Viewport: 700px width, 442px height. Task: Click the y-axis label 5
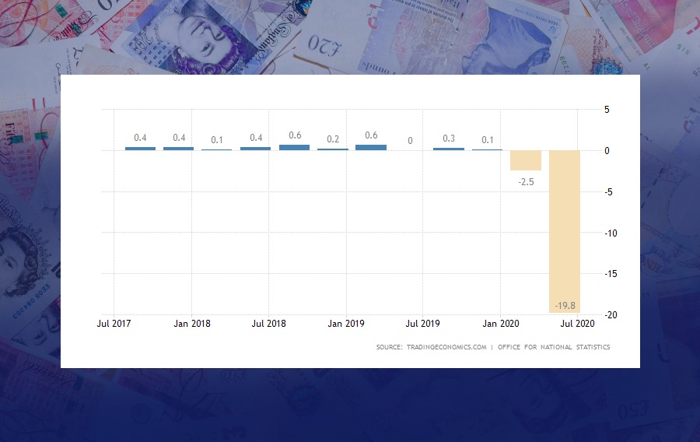coord(607,110)
